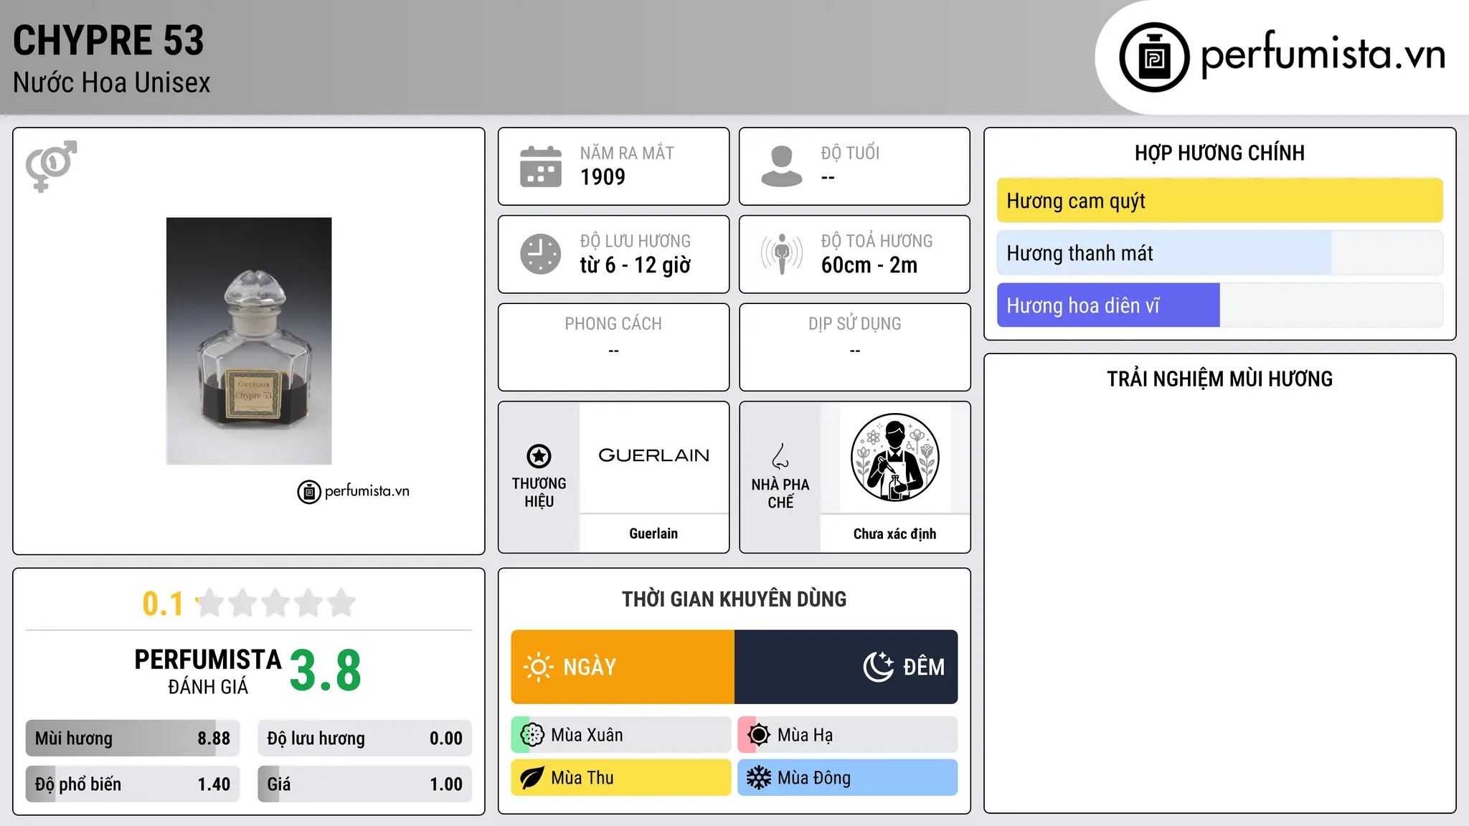
Task: Click the TRẢI NGHIỆM MÙI HƯƠNG heading
Action: coord(1220,379)
